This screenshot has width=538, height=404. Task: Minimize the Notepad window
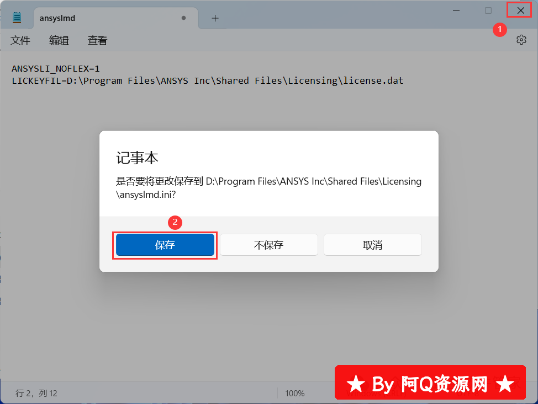tap(456, 10)
